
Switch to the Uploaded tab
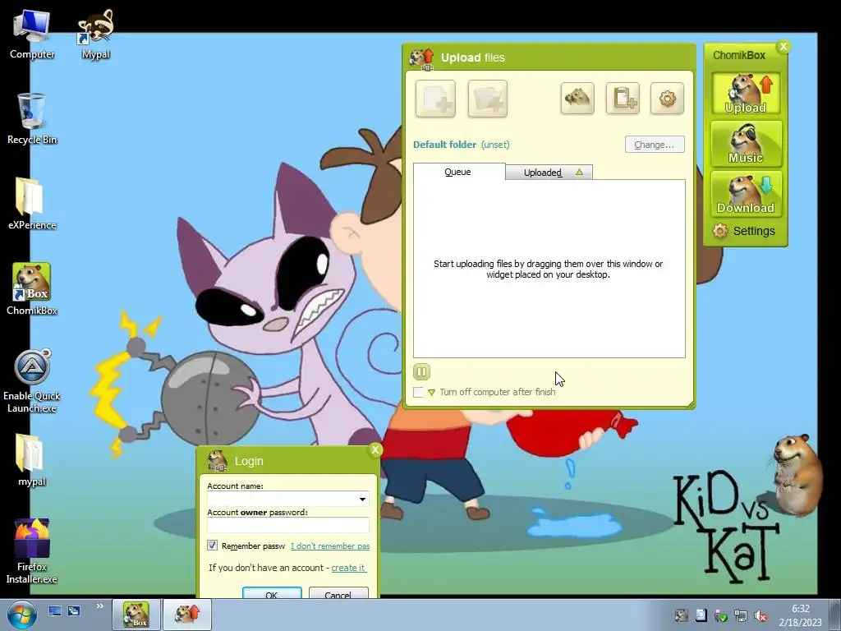[549, 173]
